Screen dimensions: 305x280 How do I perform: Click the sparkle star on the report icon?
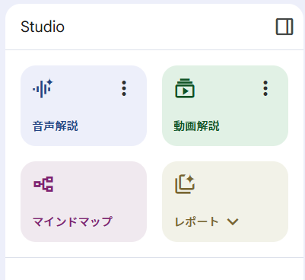point(190,180)
